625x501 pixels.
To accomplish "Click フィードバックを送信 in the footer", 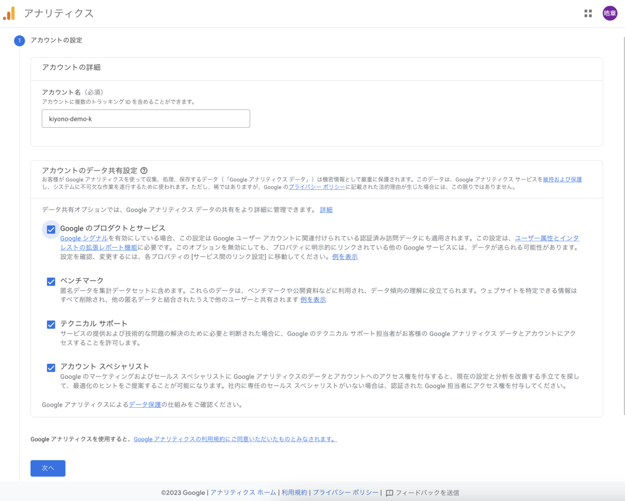I will tap(427, 493).
